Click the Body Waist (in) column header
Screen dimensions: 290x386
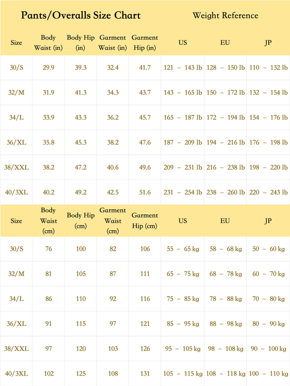click(x=48, y=43)
